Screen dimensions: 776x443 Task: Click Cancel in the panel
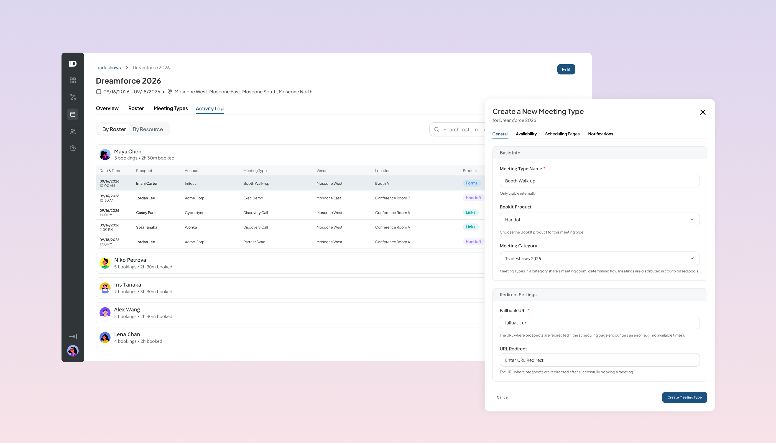click(502, 397)
